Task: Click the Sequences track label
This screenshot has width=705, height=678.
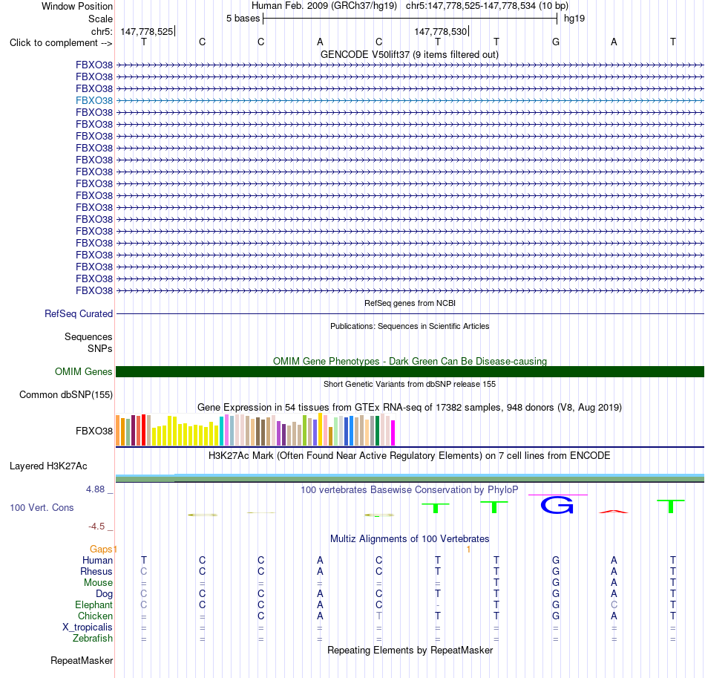Action: 88,336
